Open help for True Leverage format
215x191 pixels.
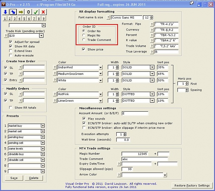tap(152, 52)
